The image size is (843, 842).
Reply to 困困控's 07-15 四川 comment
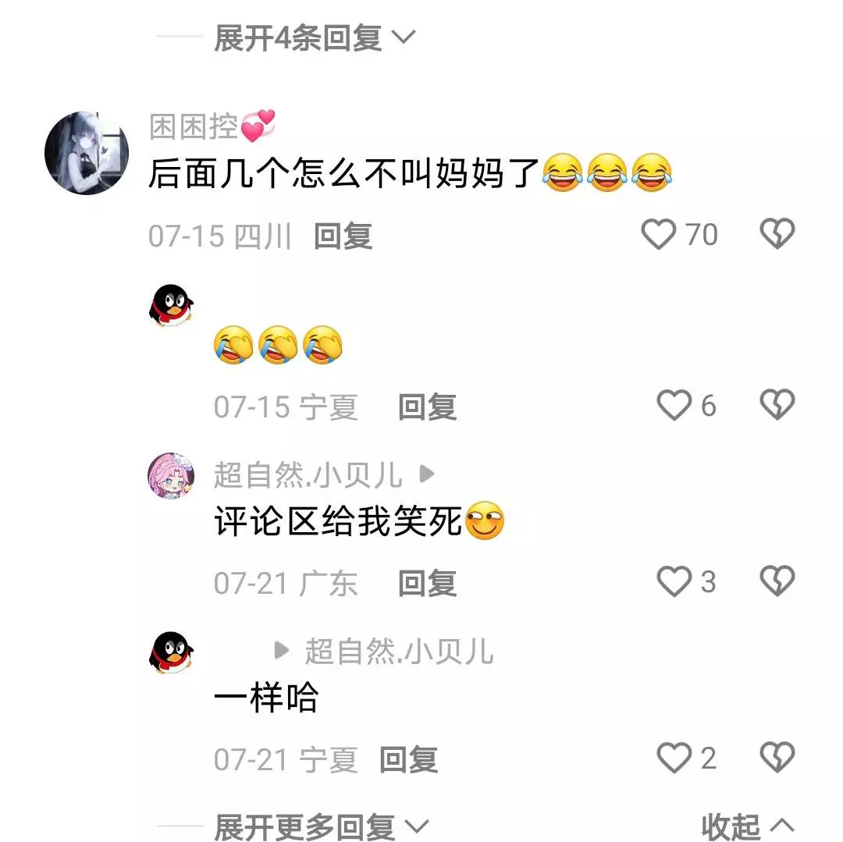click(x=343, y=236)
